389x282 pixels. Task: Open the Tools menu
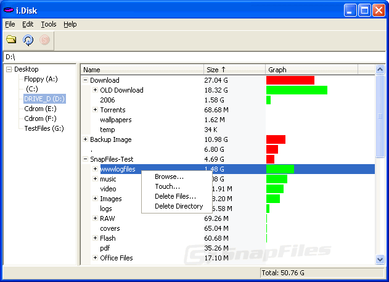point(49,24)
